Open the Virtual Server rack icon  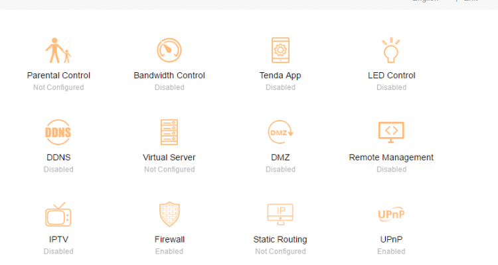(x=169, y=132)
